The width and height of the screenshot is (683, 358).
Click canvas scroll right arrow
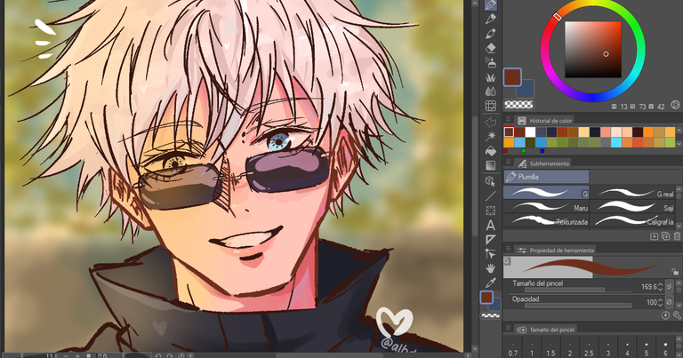[468, 355]
